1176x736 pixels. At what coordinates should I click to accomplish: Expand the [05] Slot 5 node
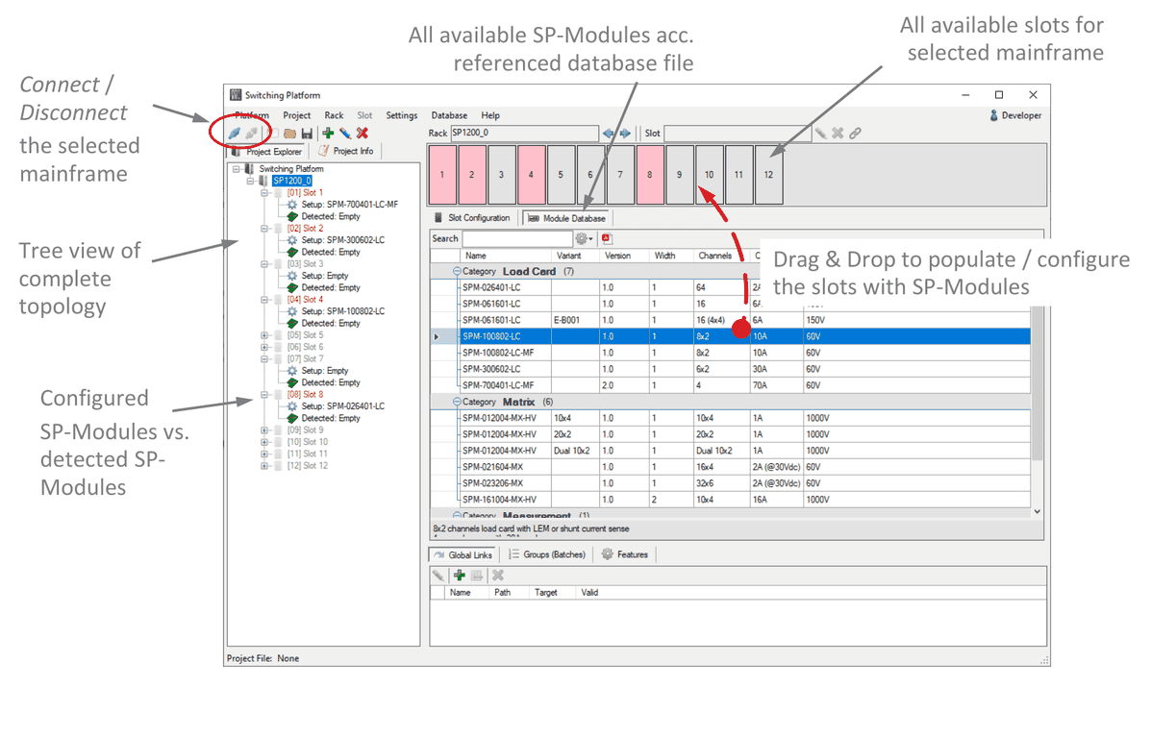(264, 335)
